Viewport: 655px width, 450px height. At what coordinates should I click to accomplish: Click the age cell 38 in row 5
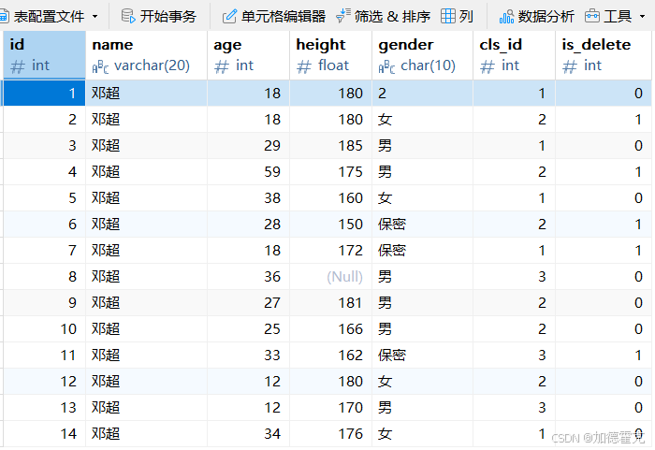coord(248,197)
